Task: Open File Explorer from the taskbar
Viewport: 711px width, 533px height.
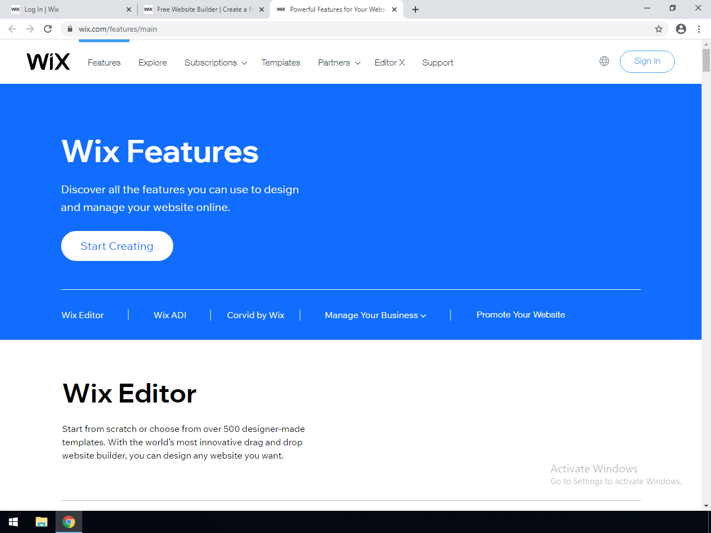Action: click(x=42, y=522)
